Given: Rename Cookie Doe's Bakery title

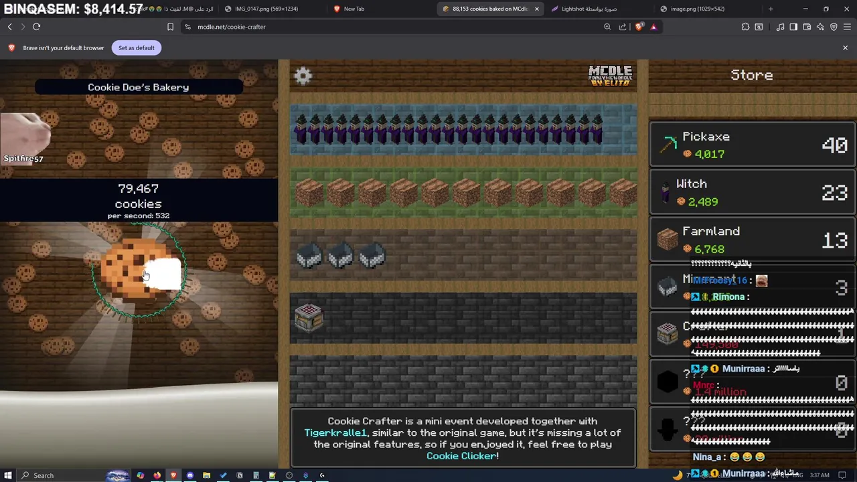Looking at the screenshot, I should 139,87.
